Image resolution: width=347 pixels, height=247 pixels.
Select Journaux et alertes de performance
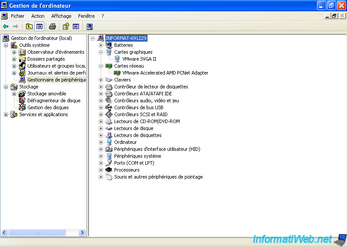[56, 73]
